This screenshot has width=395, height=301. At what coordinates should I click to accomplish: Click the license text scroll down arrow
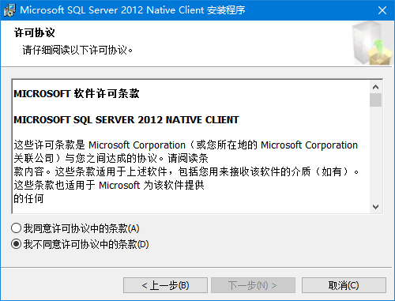coord(375,207)
